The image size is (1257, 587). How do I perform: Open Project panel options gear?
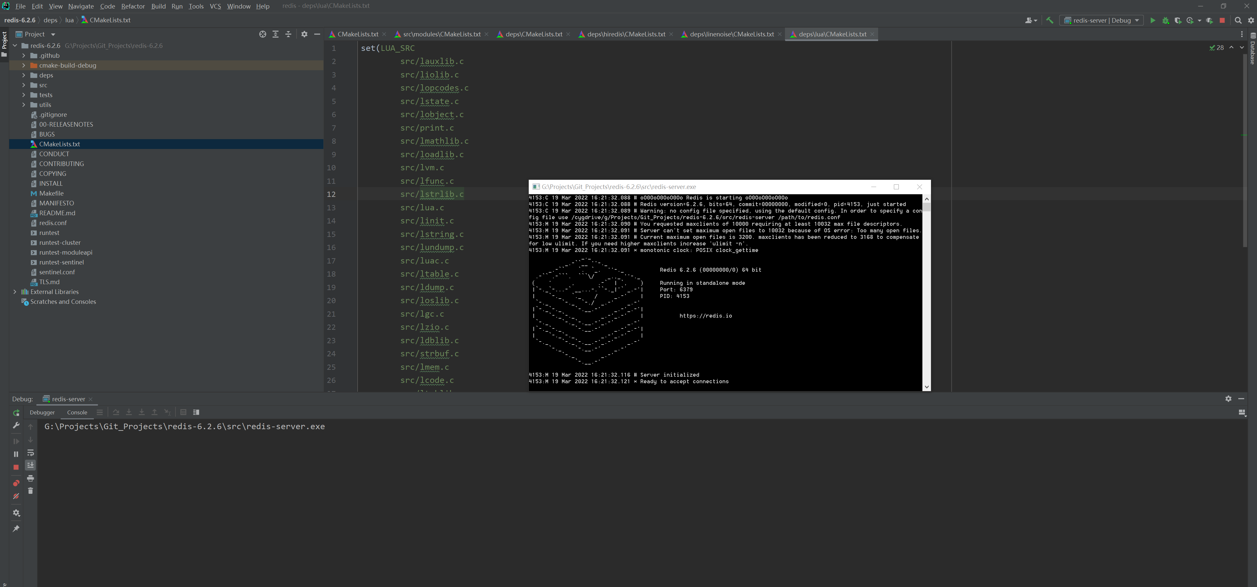tap(304, 34)
